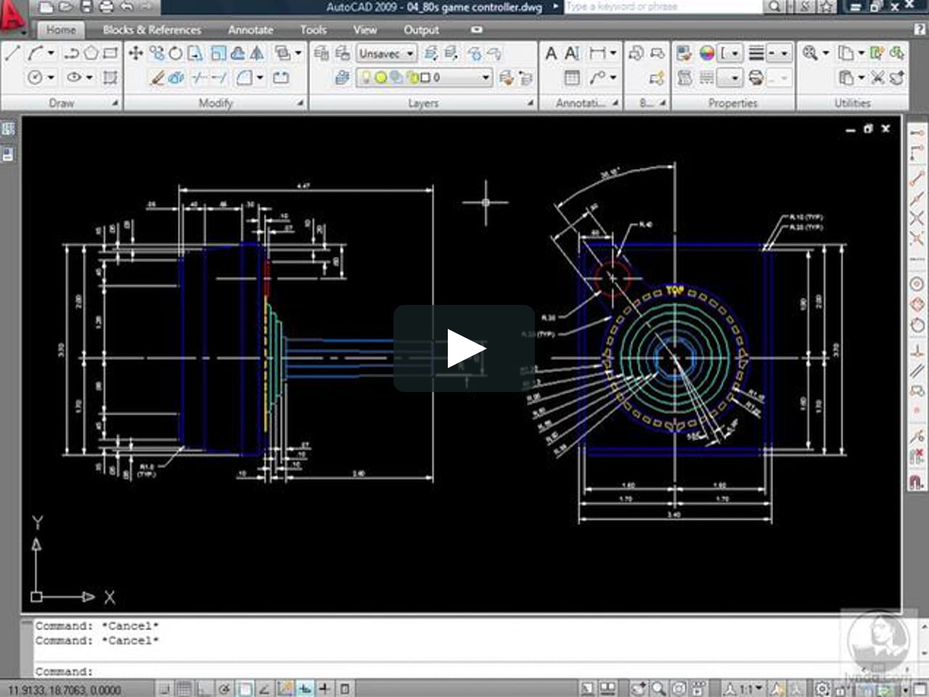The width and height of the screenshot is (929, 697).
Task: Toggle Dynamic UCS in status bar
Action: 285,688
